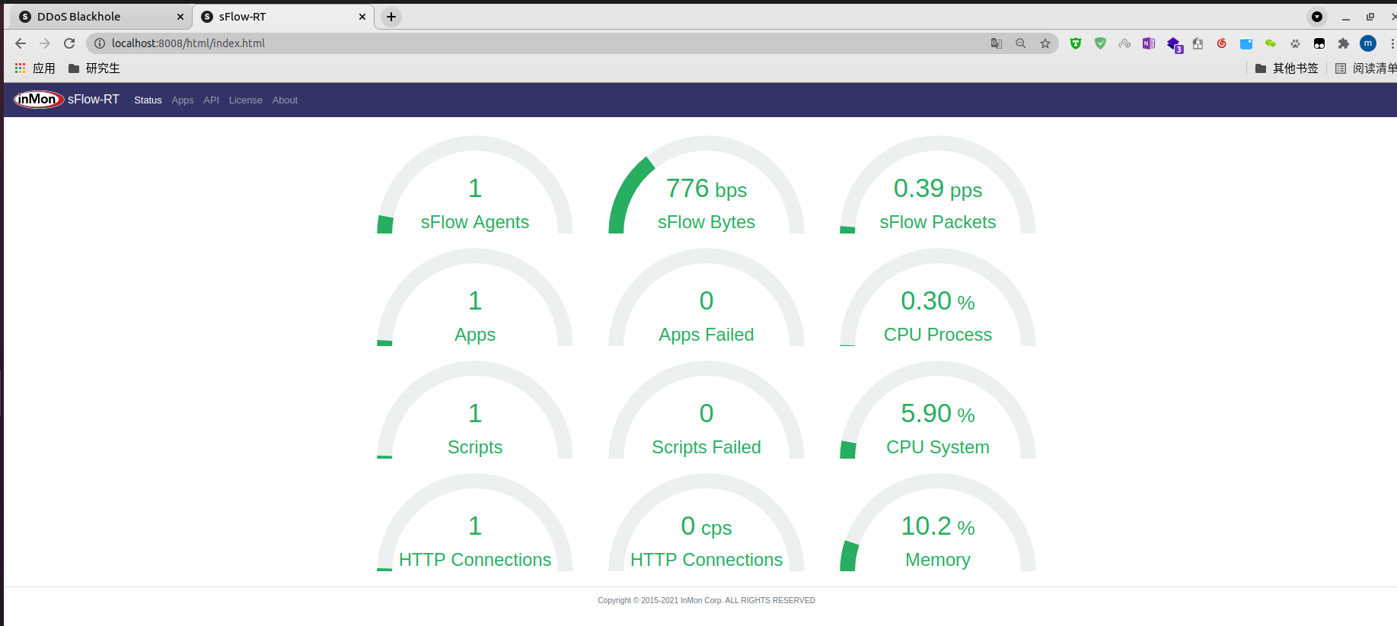Open the 其他书签 bookmarks folder
This screenshot has width=1397, height=626.
click(1287, 68)
